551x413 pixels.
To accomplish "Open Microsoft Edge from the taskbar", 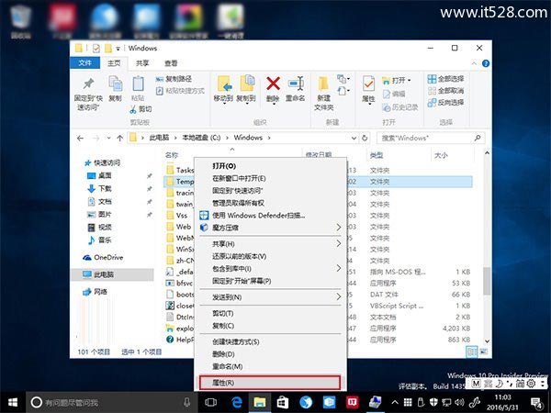I will pos(237,402).
